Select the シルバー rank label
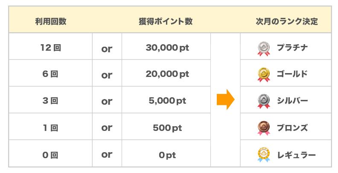Screen dimensions: 338x173 (x=292, y=101)
